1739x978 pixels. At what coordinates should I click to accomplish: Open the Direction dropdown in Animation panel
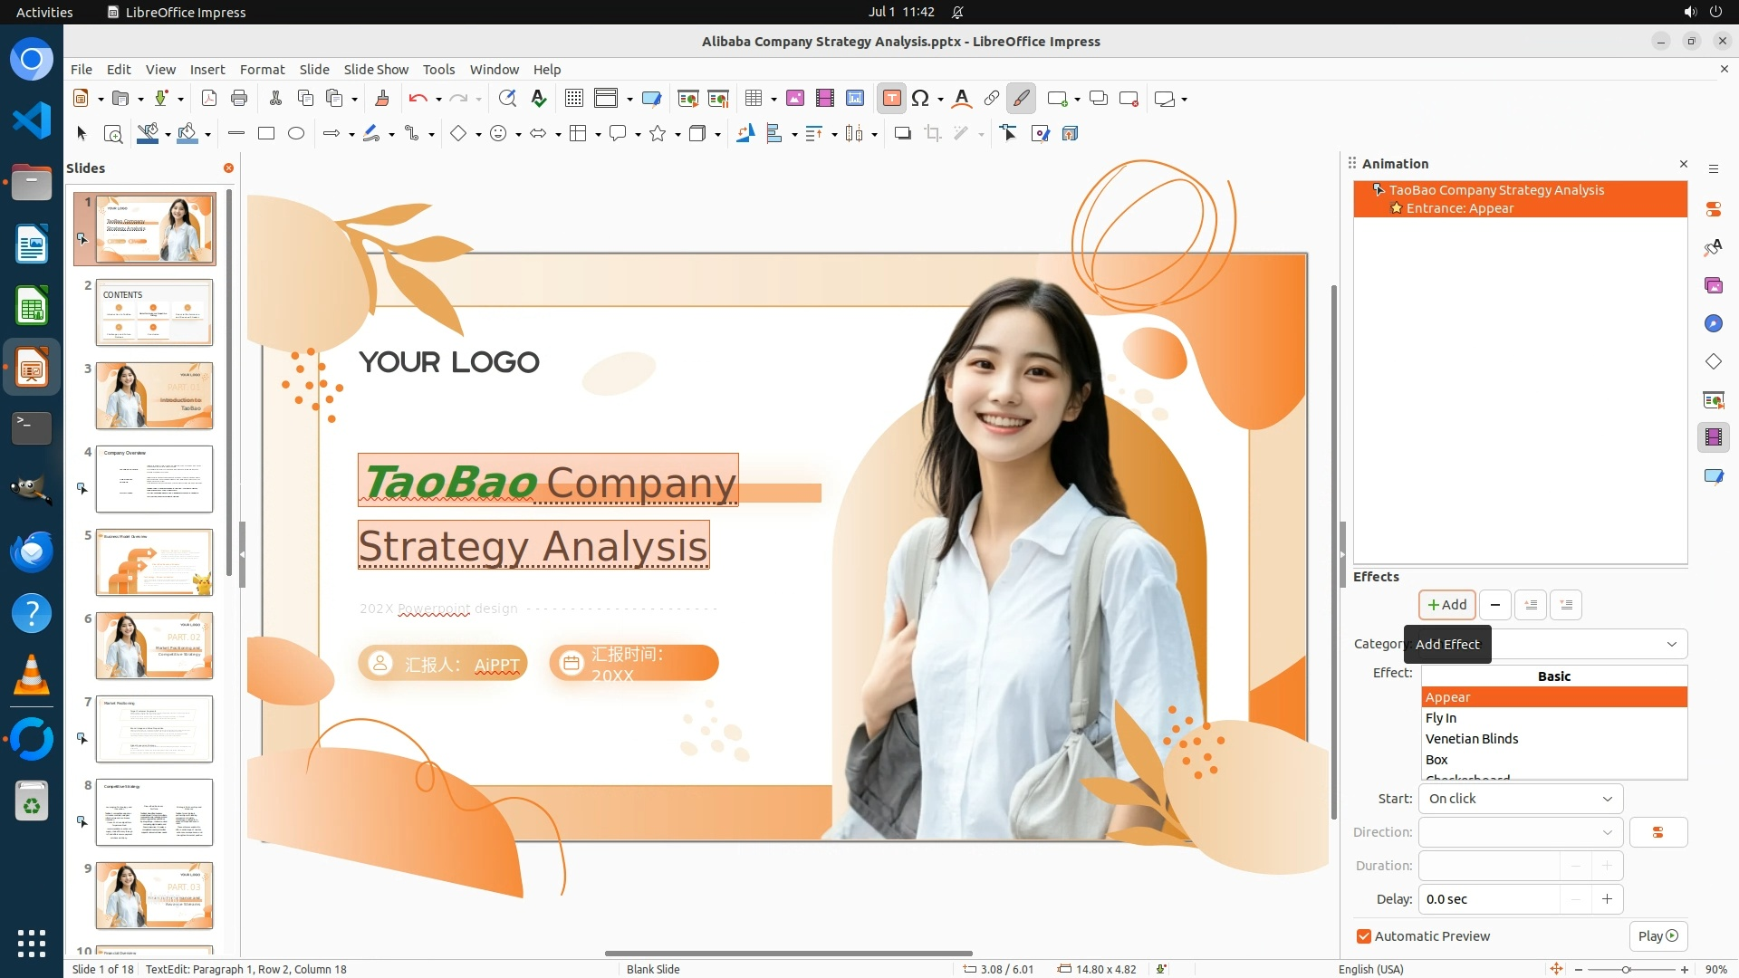pyautogui.click(x=1520, y=832)
